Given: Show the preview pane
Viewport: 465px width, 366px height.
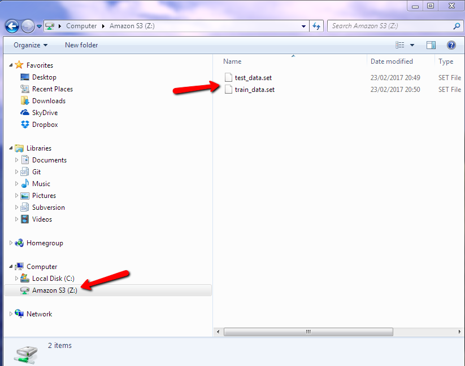Looking at the screenshot, I should [431, 45].
